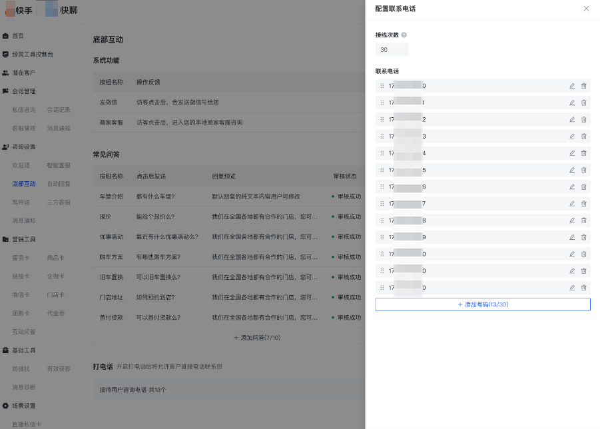This screenshot has width=600, height=429.
Task: Focus the 接线次数 input showing 30
Action: pyautogui.click(x=392, y=50)
